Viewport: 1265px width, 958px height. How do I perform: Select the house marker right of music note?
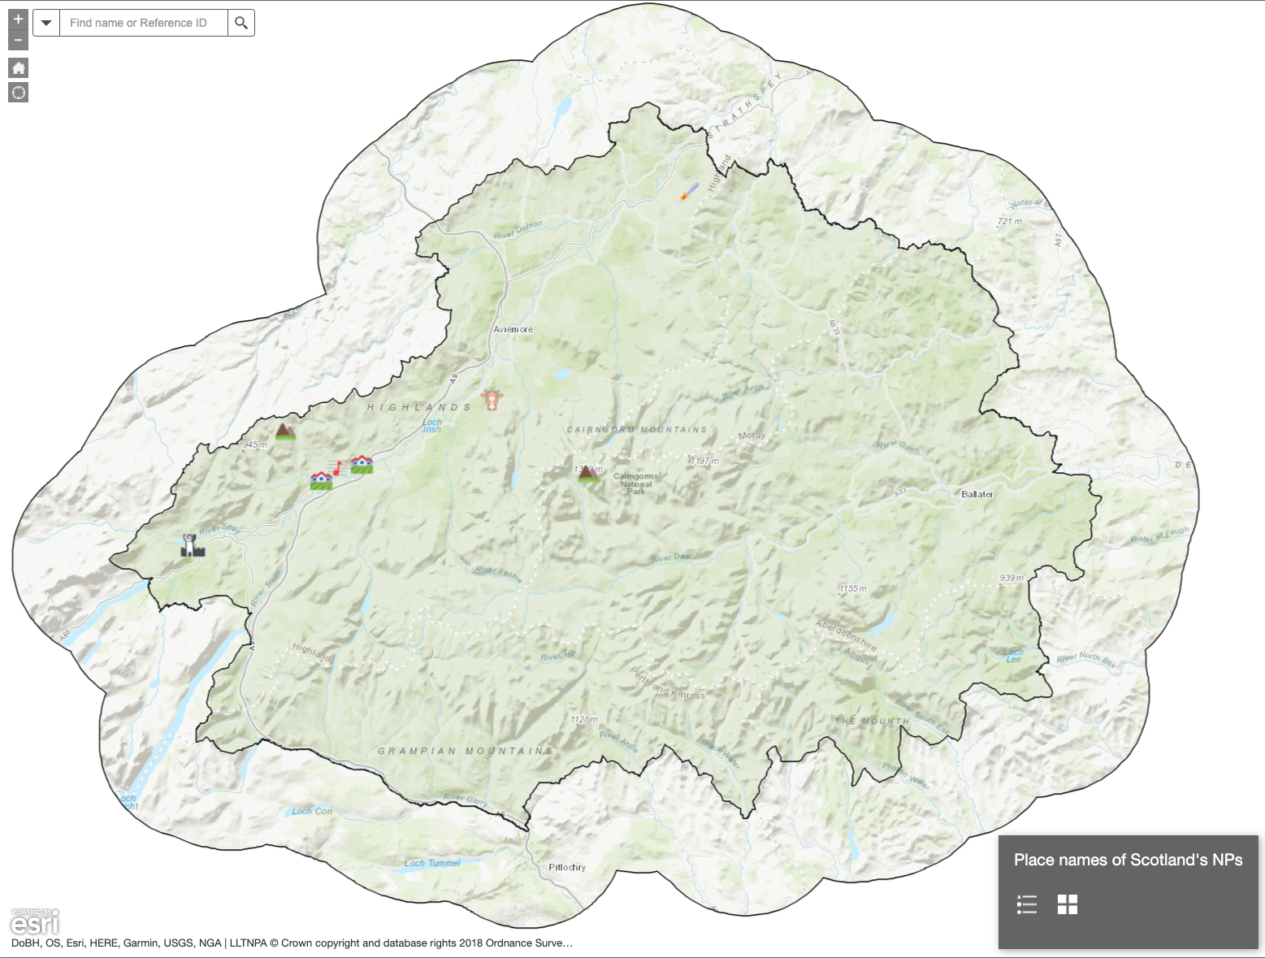click(x=362, y=465)
